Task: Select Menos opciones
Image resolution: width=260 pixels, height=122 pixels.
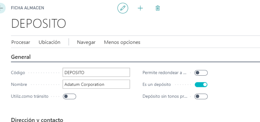Action: (122, 42)
